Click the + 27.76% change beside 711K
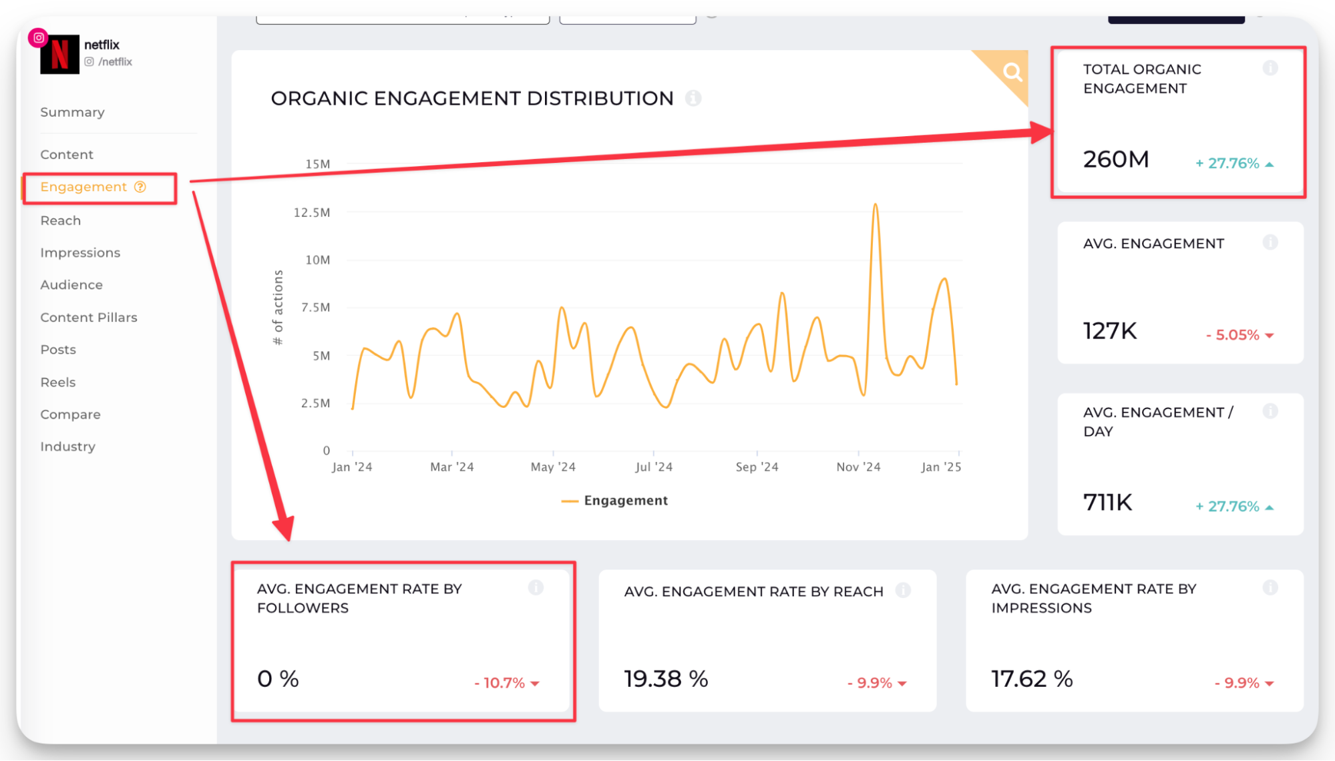This screenshot has width=1335, height=761. point(1234,507)
